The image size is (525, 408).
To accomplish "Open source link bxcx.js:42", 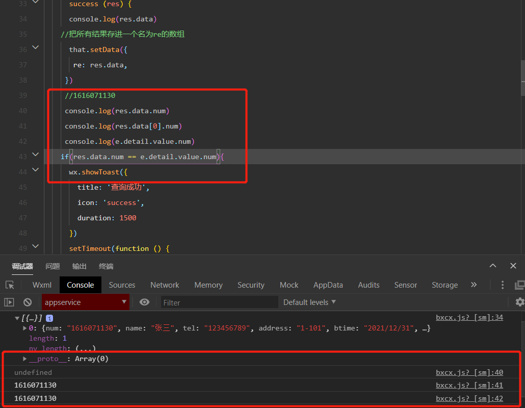I will 469,398.
